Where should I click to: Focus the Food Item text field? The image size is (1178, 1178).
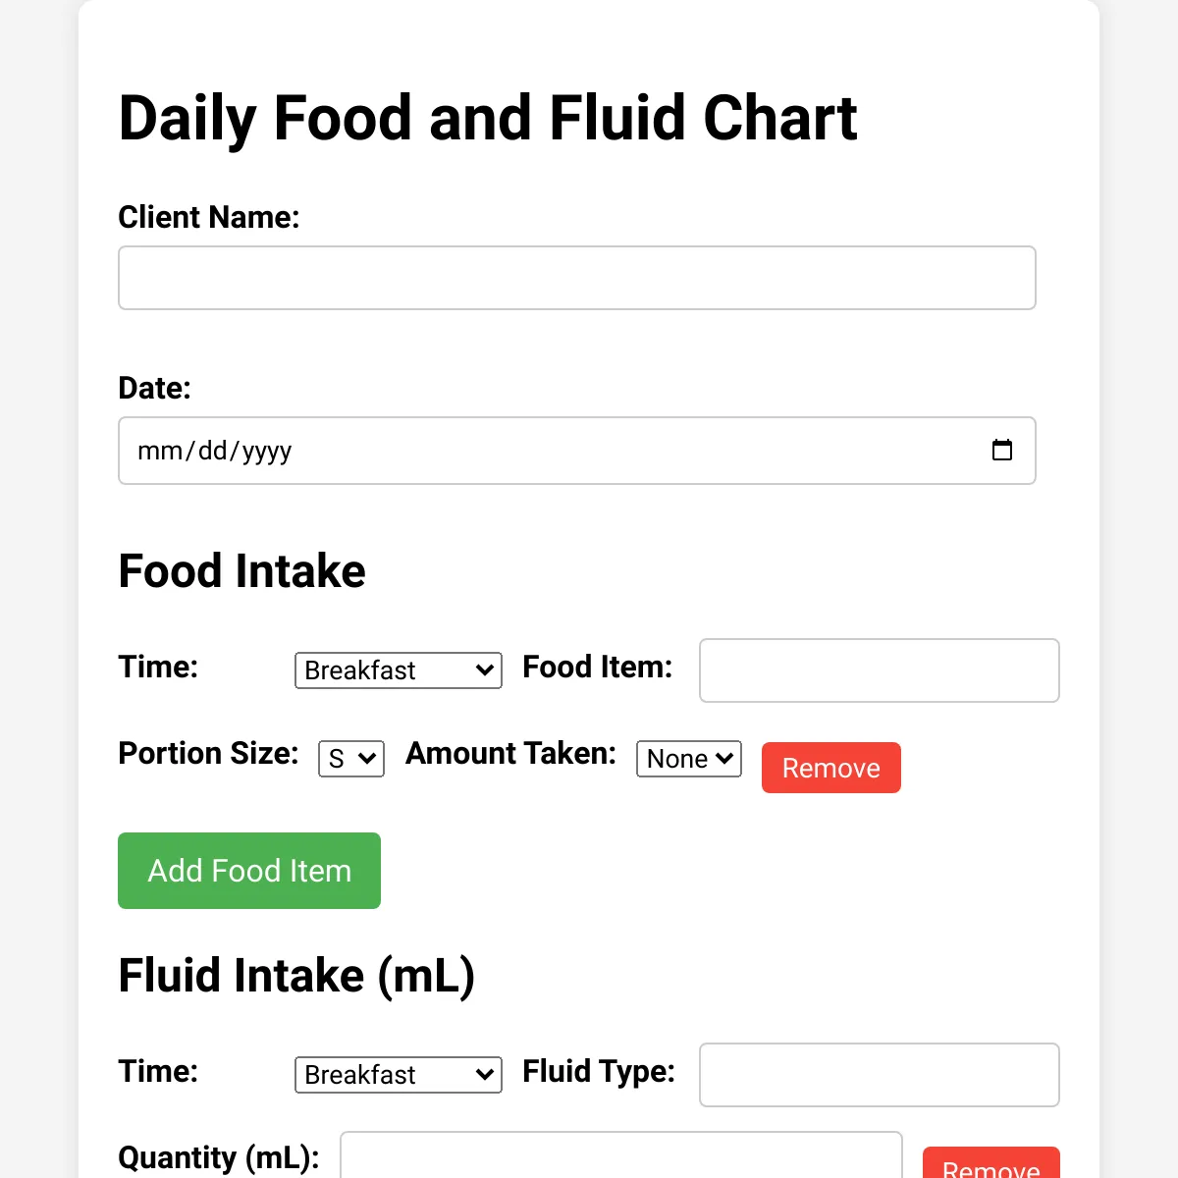click(x=880, y=670)
